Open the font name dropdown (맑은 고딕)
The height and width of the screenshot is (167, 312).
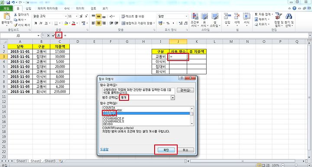(x=66, y=16)
